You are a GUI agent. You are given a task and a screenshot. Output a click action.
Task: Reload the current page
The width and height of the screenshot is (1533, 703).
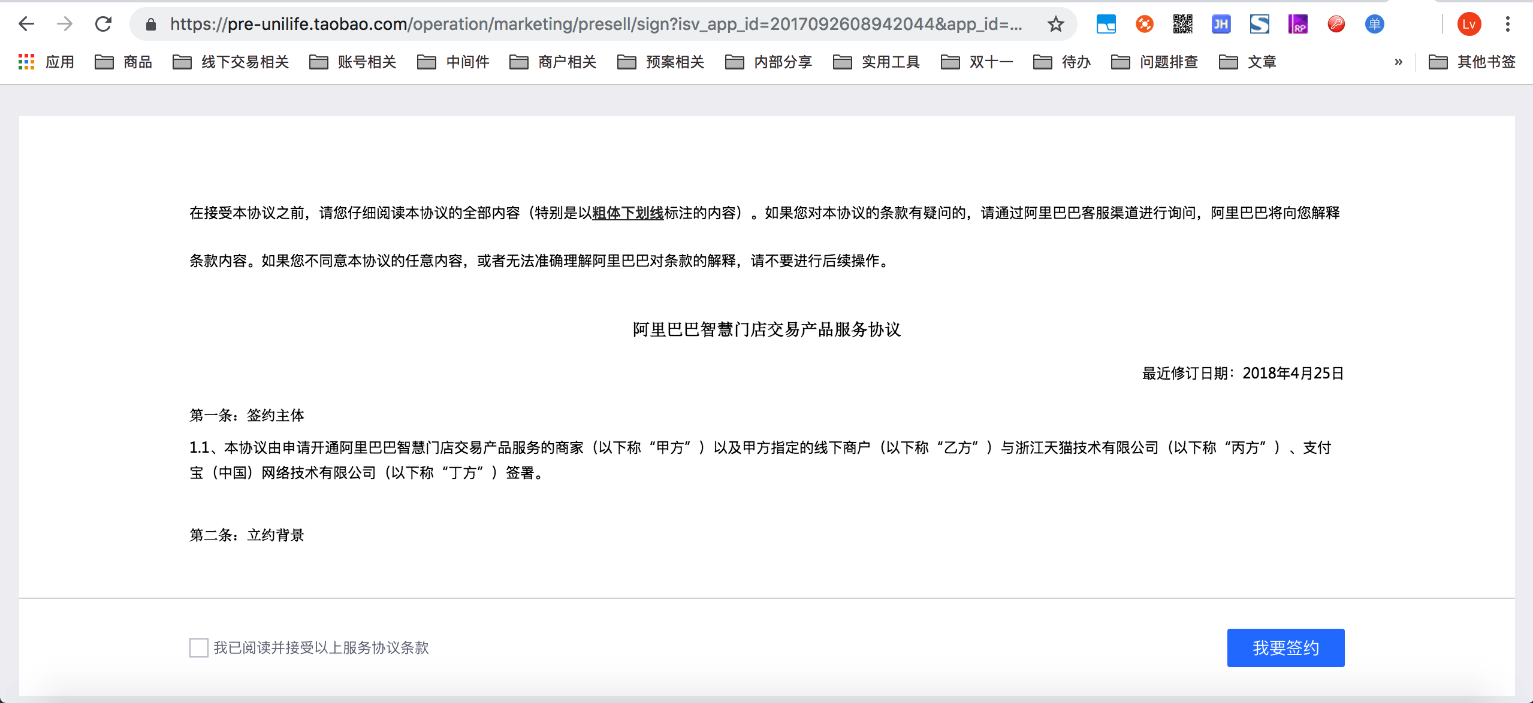click(103, 24)
